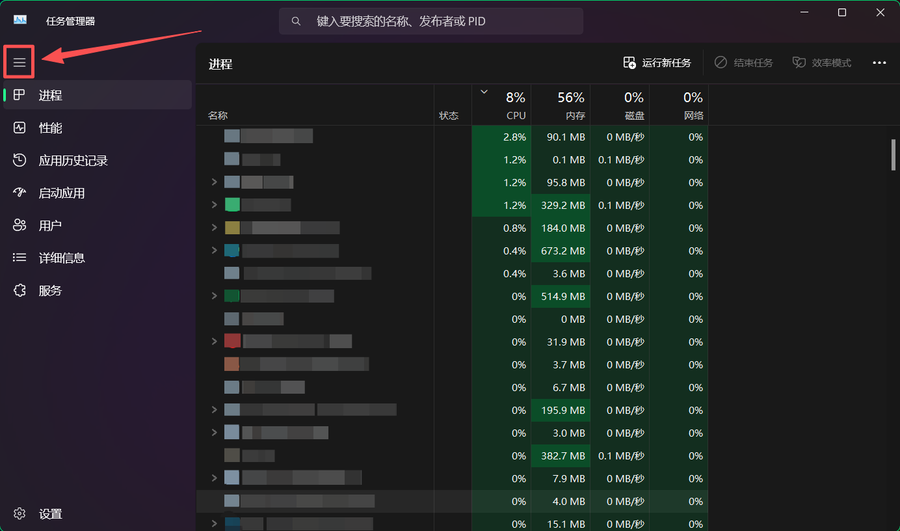Click into the search field
Viewport: 900px width, 531px height.
pyautogui.click(x=430, y=21)
